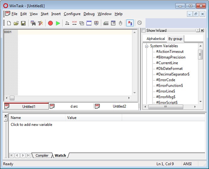Image resolution: width=209 pixels, height=169 pixels.
Task: Click the OCR capture toolbar icon
Action: pos(74,23)
